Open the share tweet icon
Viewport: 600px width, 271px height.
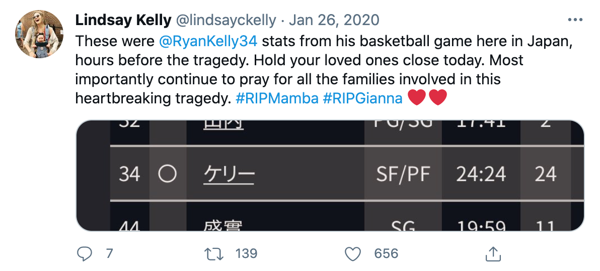pos(492,254)
